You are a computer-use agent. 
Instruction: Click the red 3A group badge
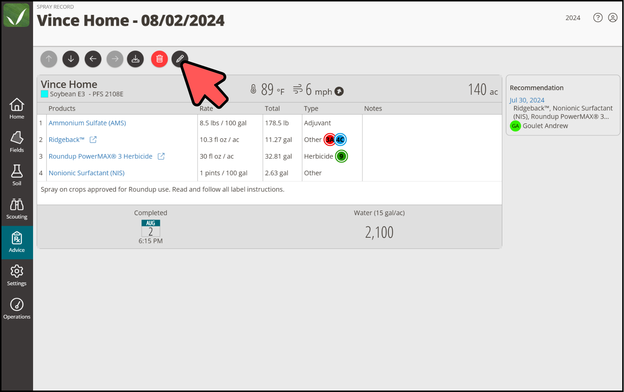[329, 140]
